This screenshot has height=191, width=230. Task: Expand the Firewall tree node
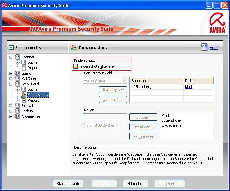[11, 106]
